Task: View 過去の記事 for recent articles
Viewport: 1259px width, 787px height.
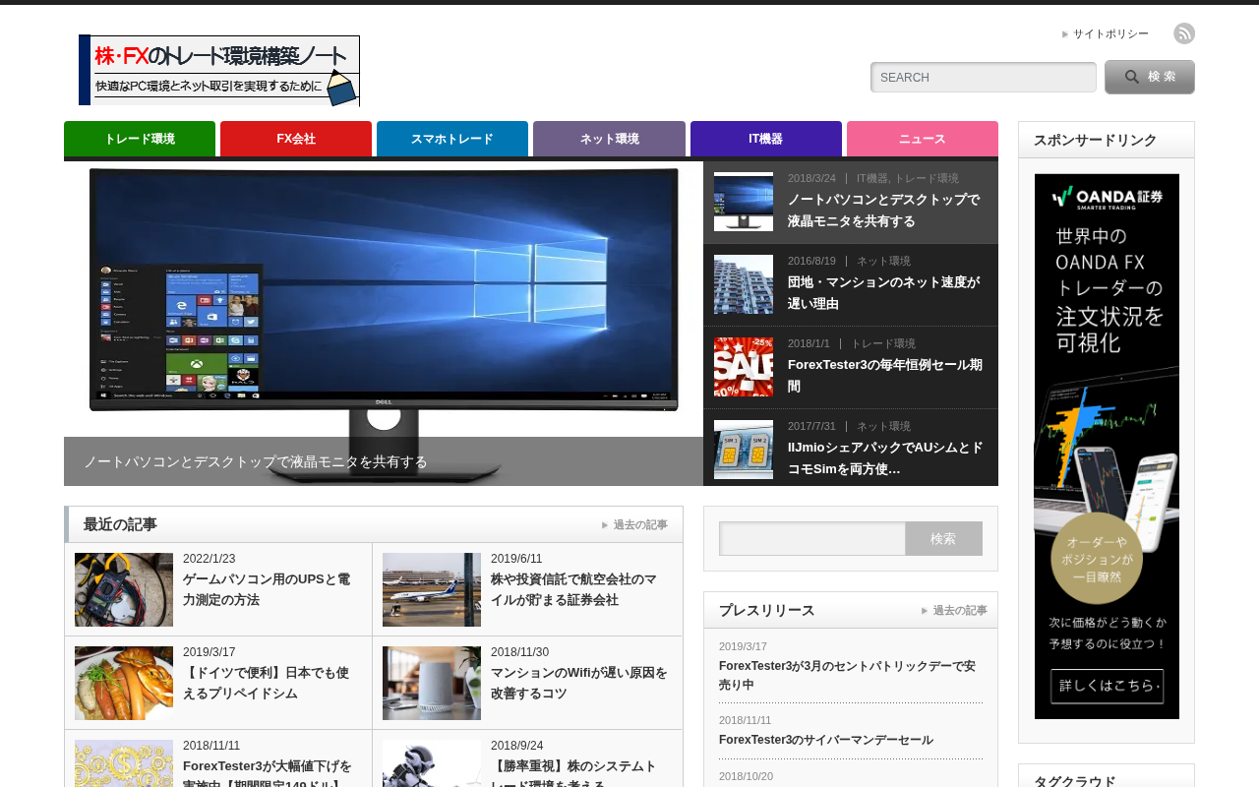Action: (x=640, y=524)
